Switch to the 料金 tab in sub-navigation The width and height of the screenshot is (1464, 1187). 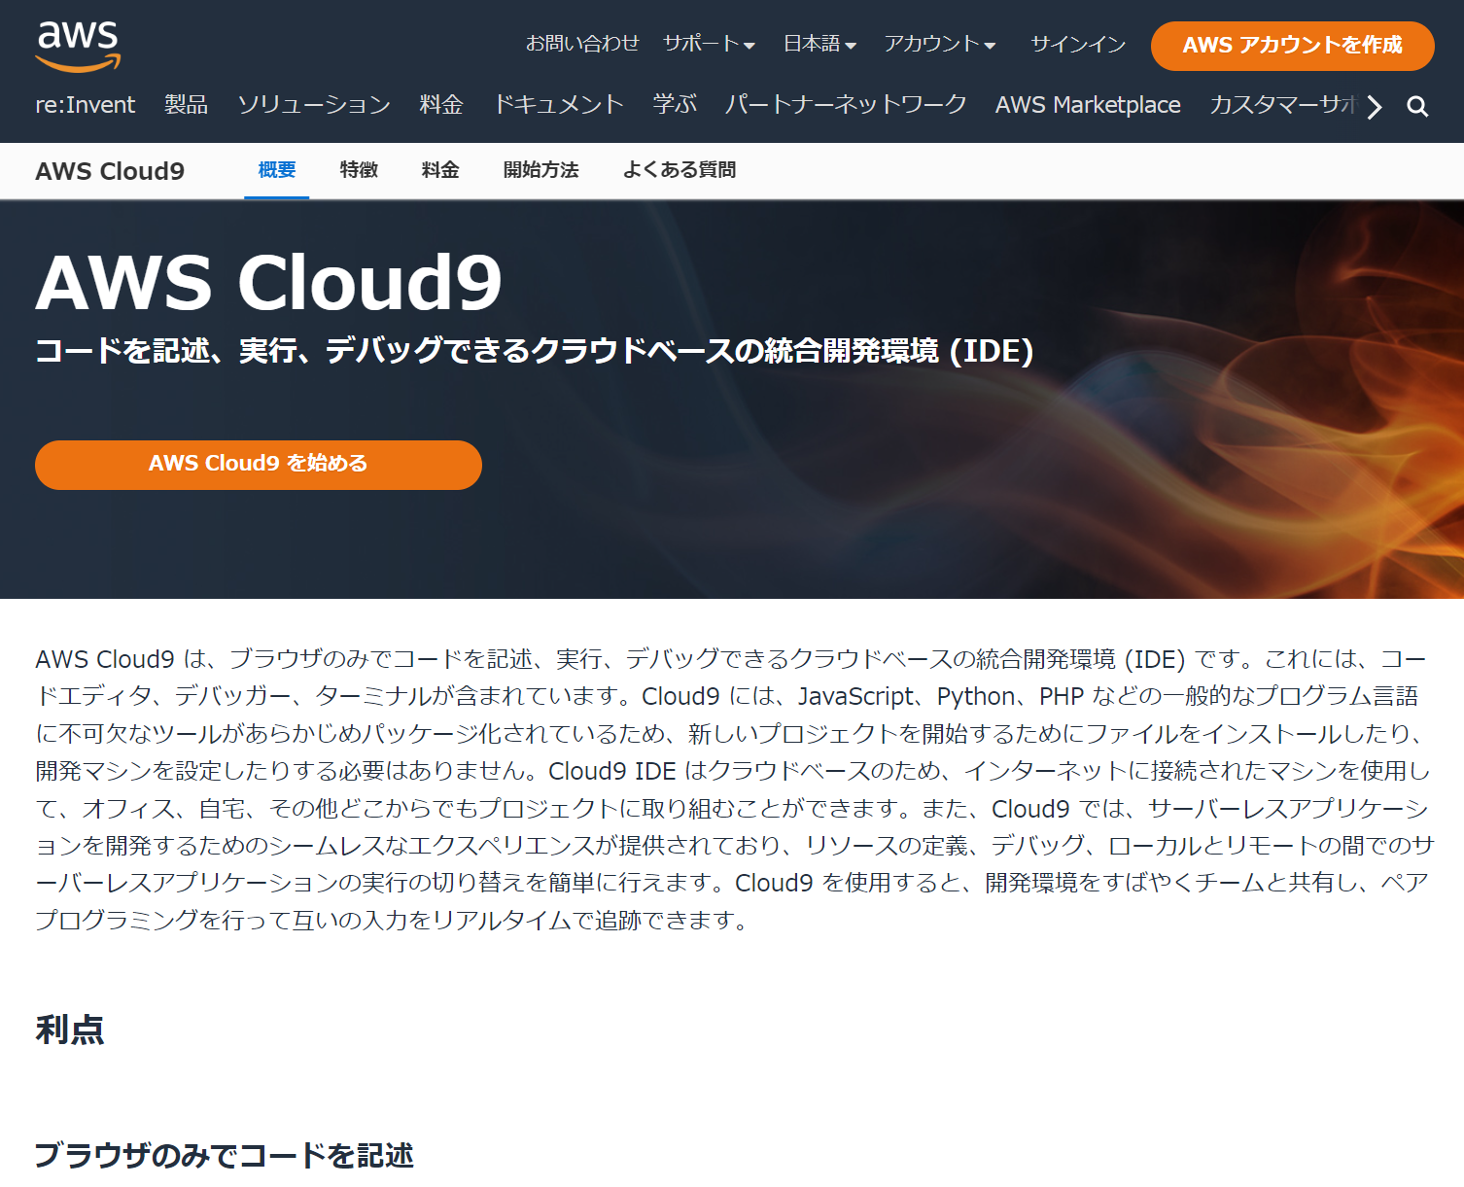[440, 170]
